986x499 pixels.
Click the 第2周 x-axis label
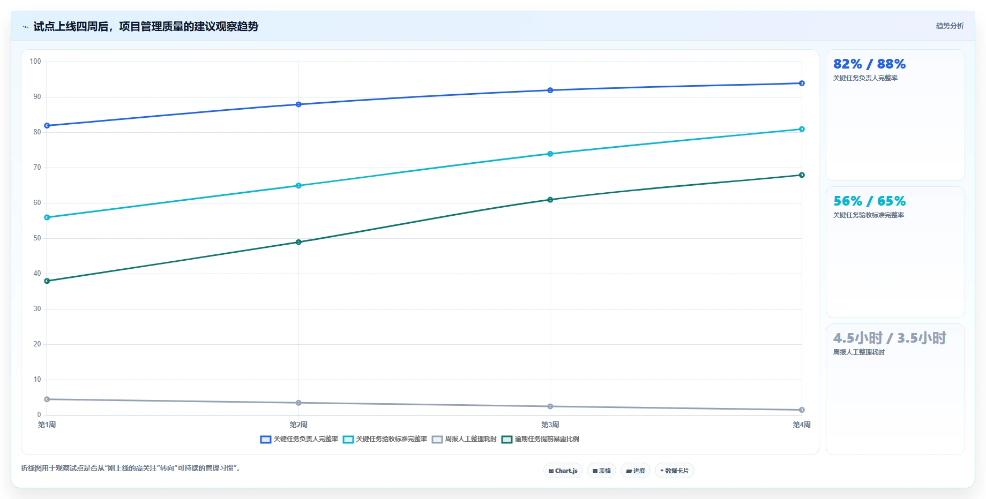[298, 425]
